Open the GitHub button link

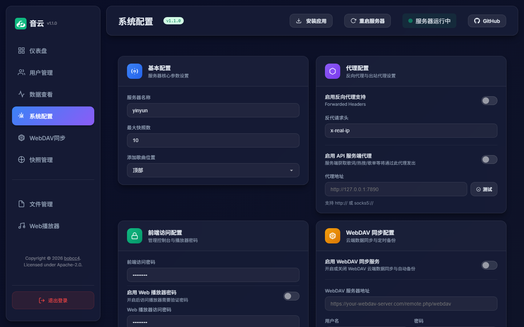487,21
